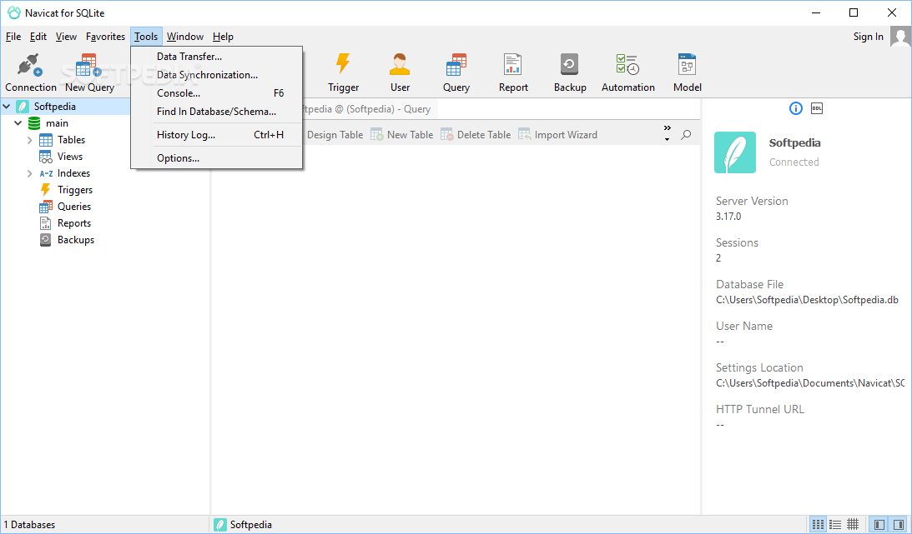Open a New Query from toolbar

pos(89,72)
